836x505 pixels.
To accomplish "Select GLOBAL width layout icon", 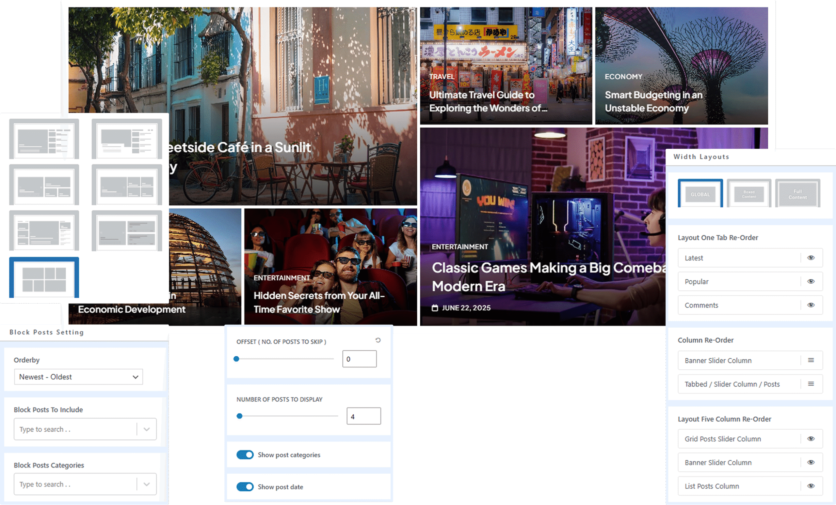I will [x=700, y=194].
